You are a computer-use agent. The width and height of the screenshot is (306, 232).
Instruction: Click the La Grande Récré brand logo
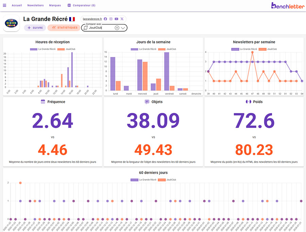pos(11,23)
